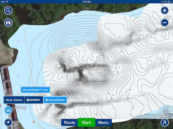Open the Route planner

69,123
